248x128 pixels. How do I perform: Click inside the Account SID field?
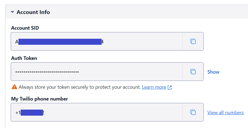pyautogui.click(x=97, y=41)
